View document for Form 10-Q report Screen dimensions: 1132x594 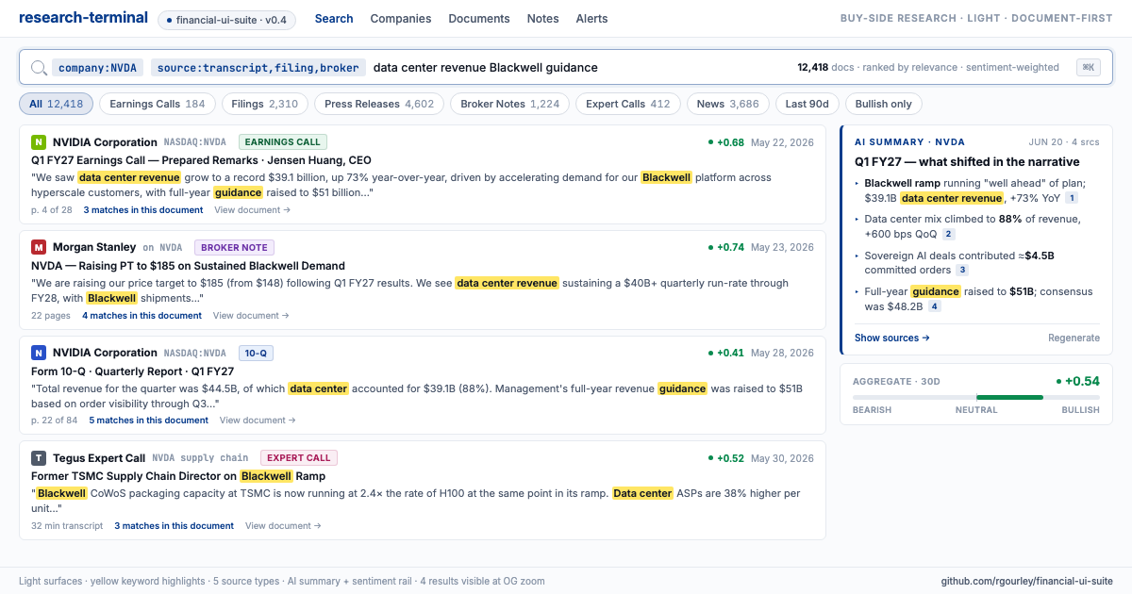tap(258, 421)
